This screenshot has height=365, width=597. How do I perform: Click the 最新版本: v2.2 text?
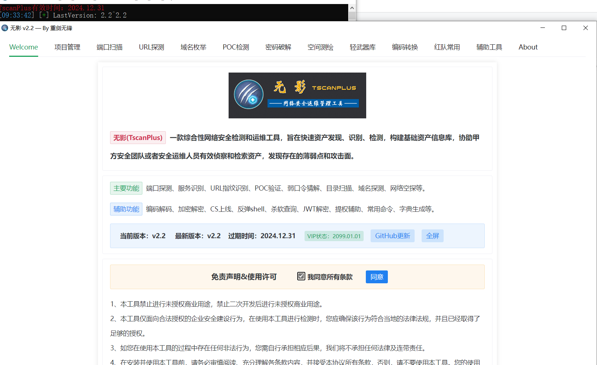[x=198, y=236]
